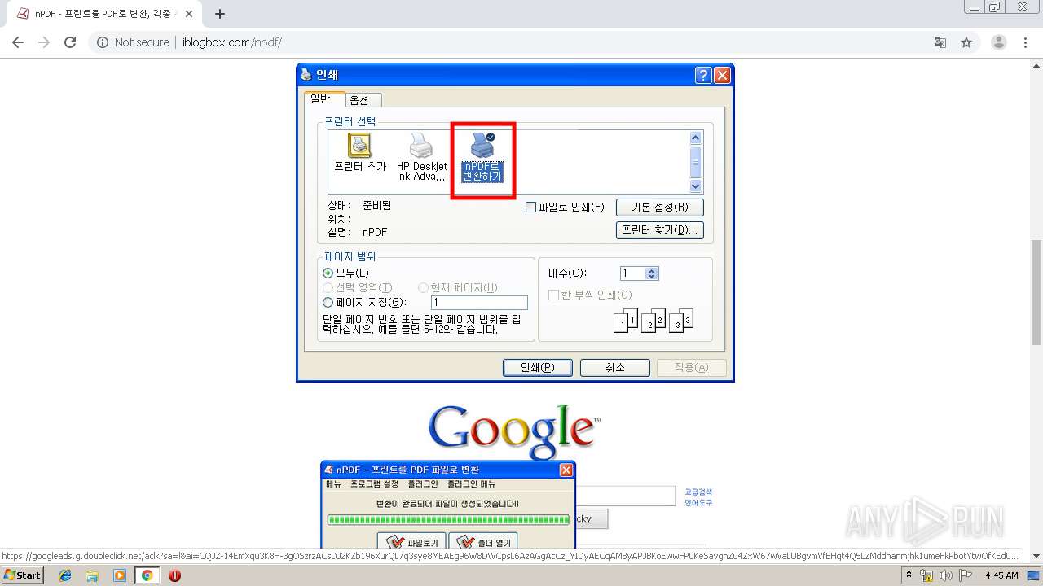Open the Chrome profile avatar
The width and height of the screenshot is (1043, 586).
click(999, 42)
